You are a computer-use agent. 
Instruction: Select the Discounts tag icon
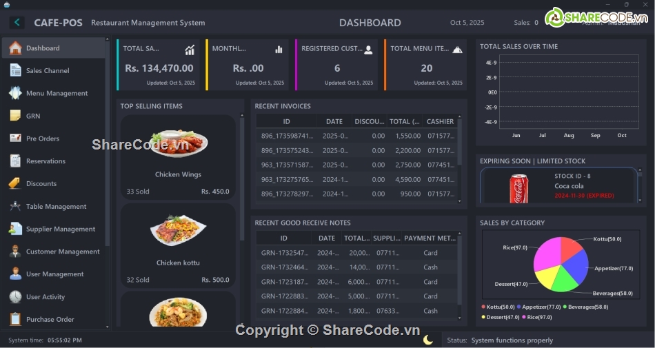[x=15, y=183]
